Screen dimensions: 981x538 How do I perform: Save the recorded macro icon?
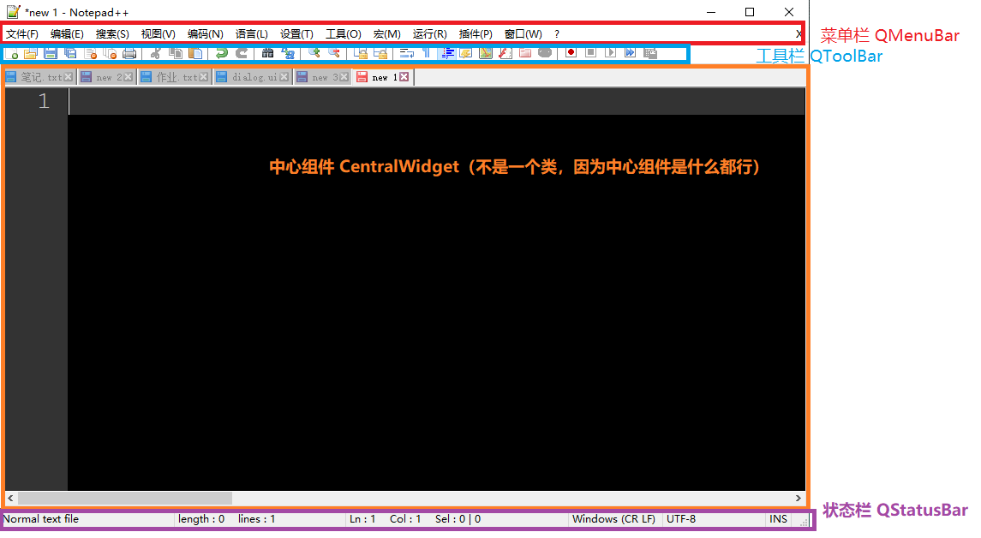click(x=650, y=53)
